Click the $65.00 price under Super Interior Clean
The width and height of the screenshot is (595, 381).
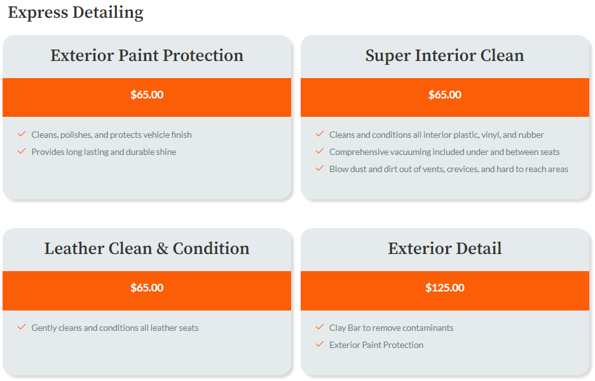[x=444, y=95]
